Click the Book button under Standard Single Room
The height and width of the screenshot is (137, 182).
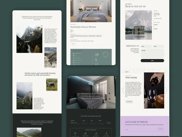[x=73, y=44]
